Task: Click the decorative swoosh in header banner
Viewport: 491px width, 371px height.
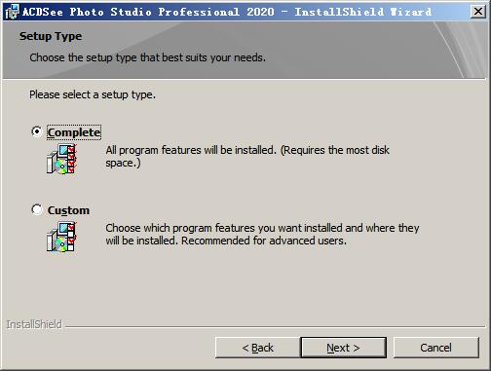Action: tap(461, 51)
